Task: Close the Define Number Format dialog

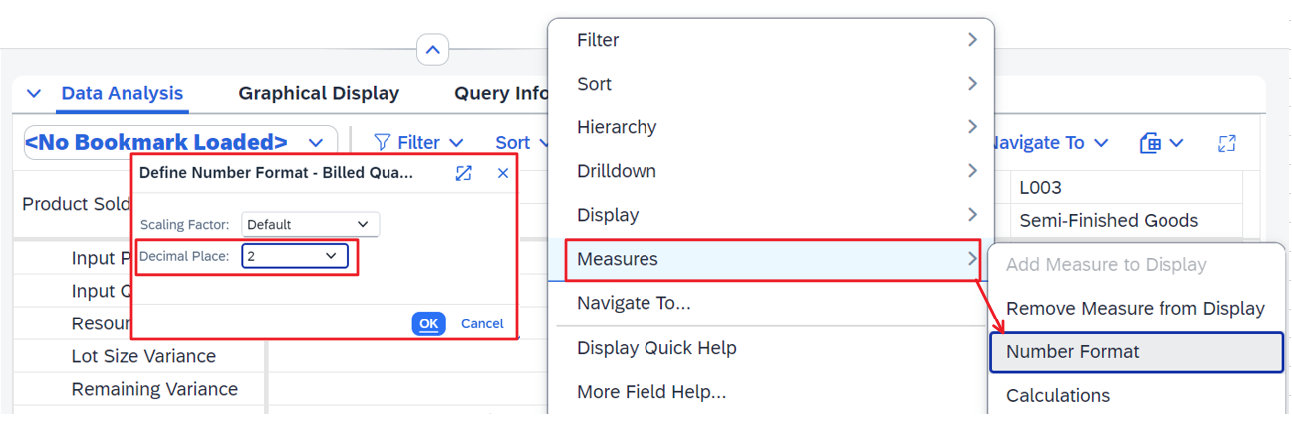Action: click(x=503, y=173)
